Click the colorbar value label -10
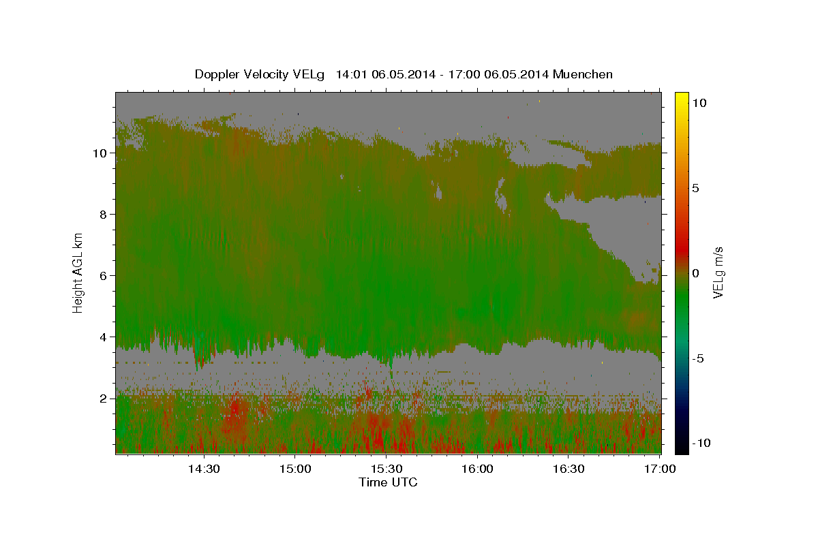Screen dimensions: 818x545 pos(701,443)
